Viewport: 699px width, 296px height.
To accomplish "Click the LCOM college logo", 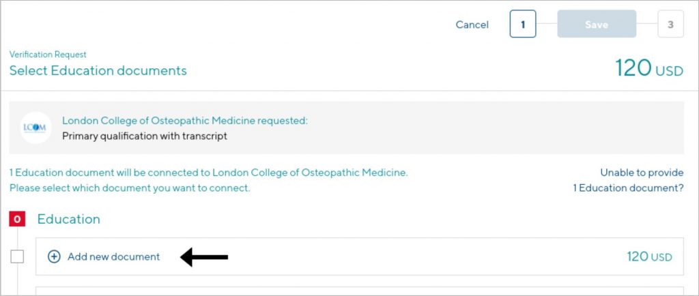I will coord(35,128).
